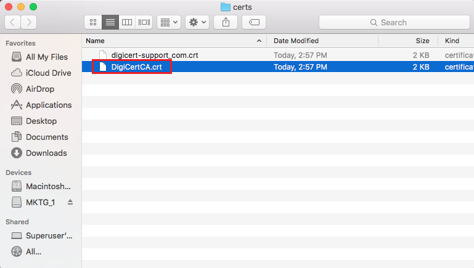
Task: Select the DigiCertCA.crt file
Action: [x=136, y=67]
